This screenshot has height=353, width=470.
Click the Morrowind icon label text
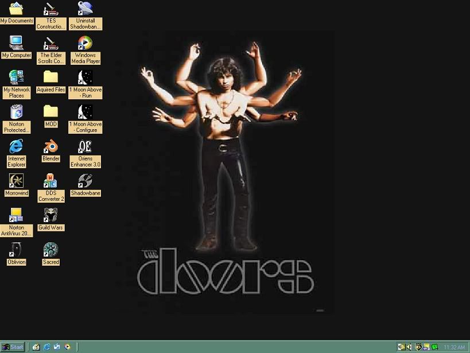[17, 193]
